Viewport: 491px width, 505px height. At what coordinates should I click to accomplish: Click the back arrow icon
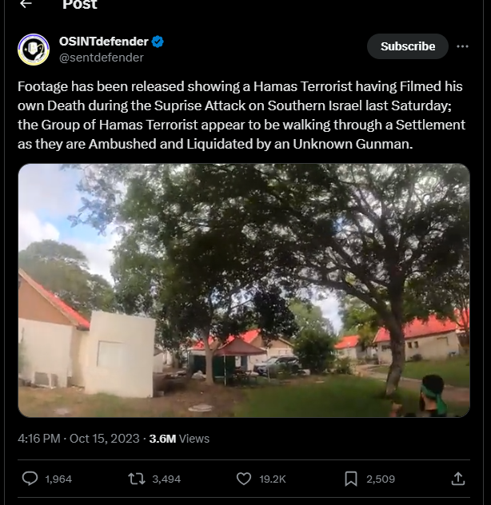coord(26,4)
